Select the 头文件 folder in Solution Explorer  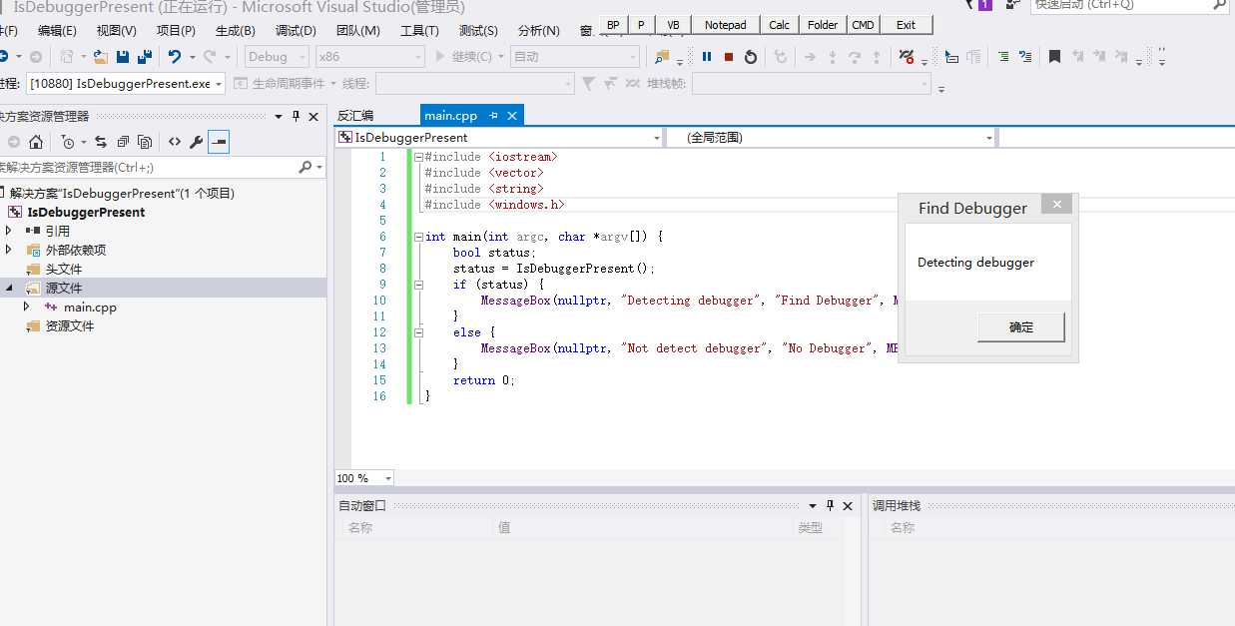[x=64, y=269]
